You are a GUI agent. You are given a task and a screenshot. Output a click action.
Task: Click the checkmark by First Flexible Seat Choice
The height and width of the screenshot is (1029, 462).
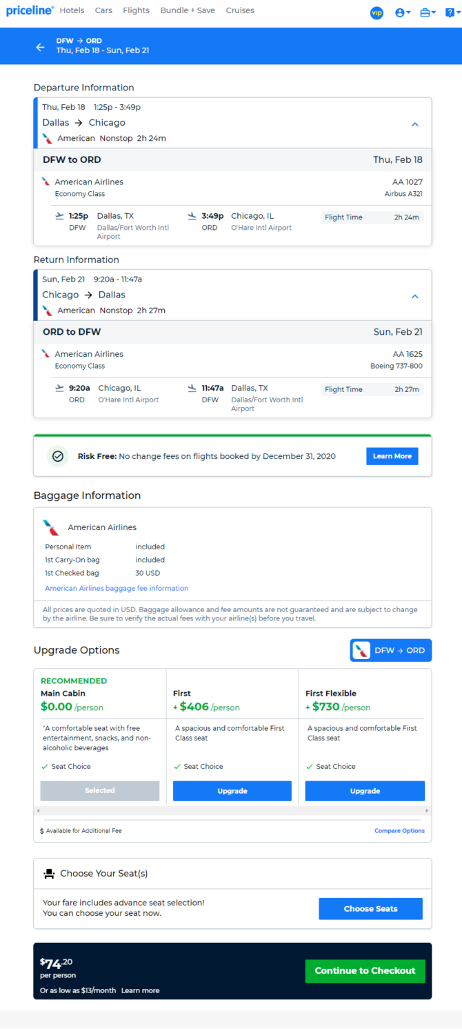(310, 767)
